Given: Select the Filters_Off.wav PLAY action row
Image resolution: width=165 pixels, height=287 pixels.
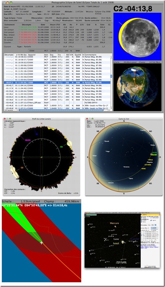Looking at the screenshot, I should pos(57,103).
